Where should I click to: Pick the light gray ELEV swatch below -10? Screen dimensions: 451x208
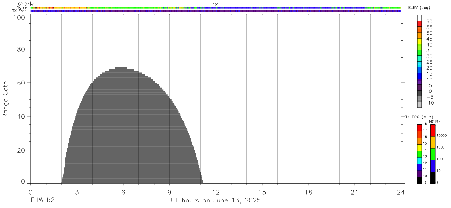419,105
